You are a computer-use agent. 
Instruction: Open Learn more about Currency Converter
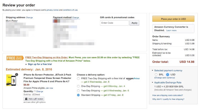[171, 30]
